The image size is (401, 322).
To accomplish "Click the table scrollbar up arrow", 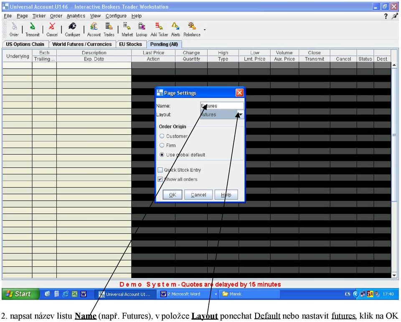I will coord(394,65).
